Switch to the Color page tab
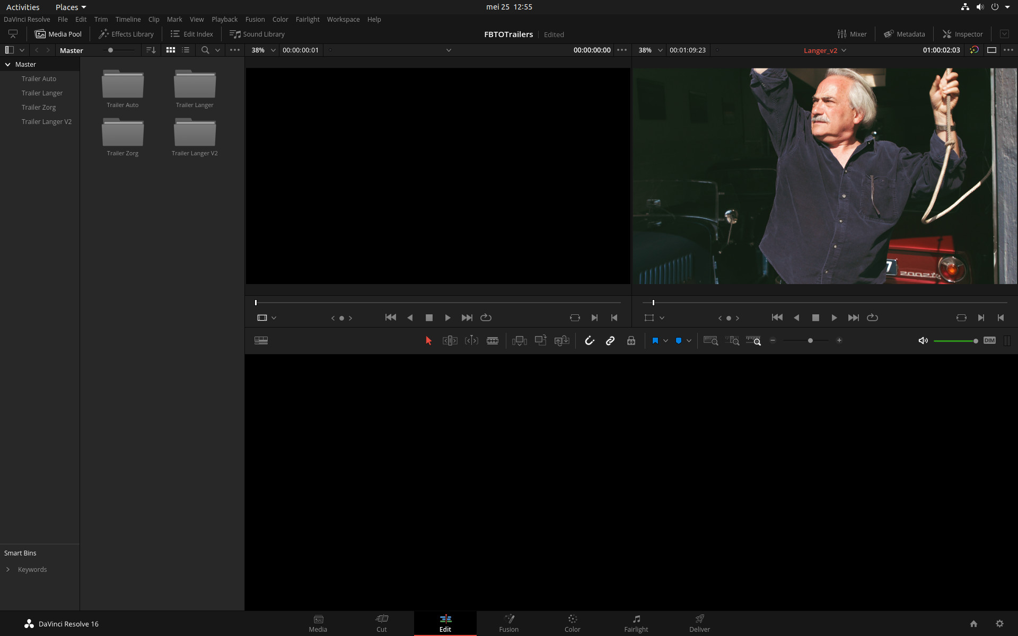The width and height of the screenshot is (1018, 636). (x=572, y=623)
